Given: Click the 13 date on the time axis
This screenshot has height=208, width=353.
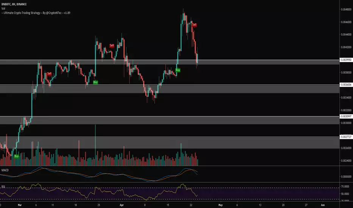Looking at the screenshot, I should point(260,205).
